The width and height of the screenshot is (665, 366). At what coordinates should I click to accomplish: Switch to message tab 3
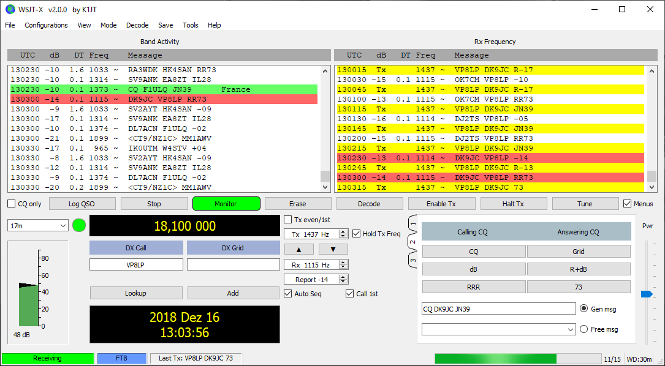click(x=414, y=260)
